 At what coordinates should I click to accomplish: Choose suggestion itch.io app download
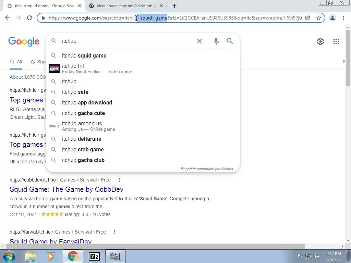tap(143, 103)
